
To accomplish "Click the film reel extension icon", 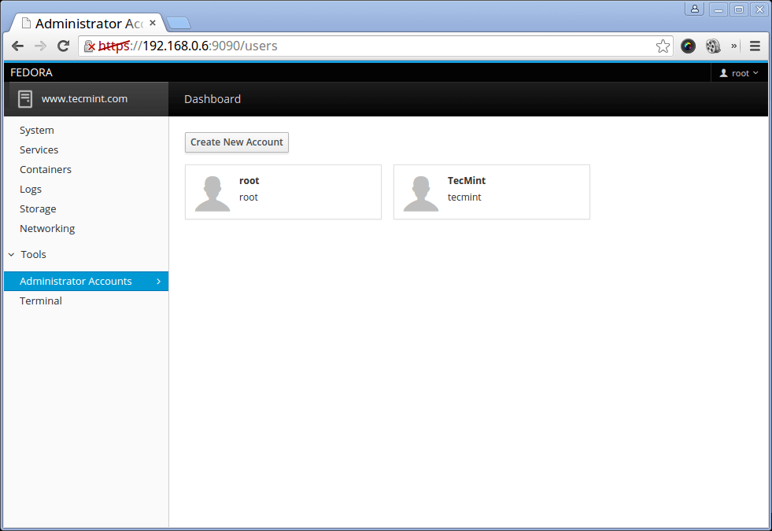I will [713, 46].
